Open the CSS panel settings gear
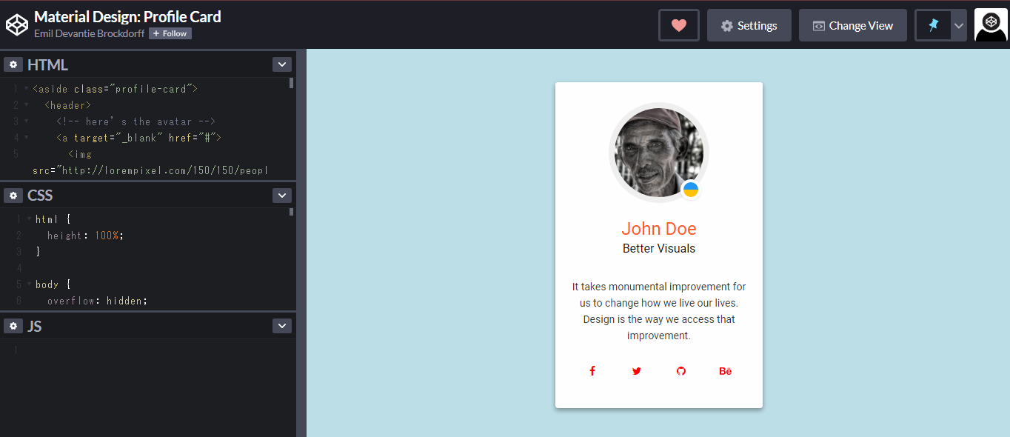 (x=13, y=195)
